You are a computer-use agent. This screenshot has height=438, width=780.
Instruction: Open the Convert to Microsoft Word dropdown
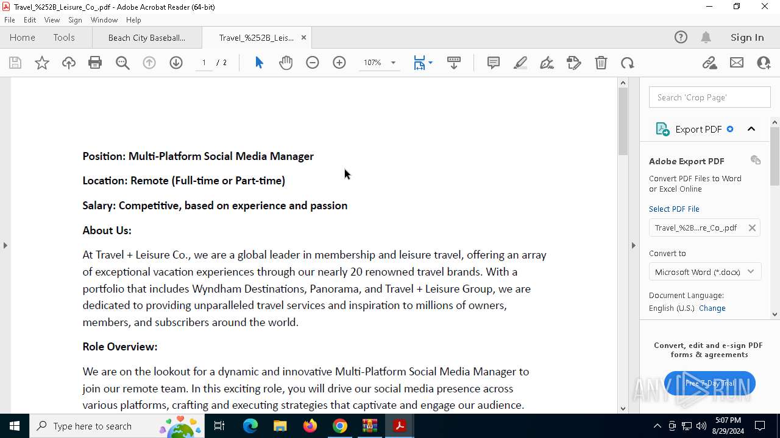coord(704,272)
